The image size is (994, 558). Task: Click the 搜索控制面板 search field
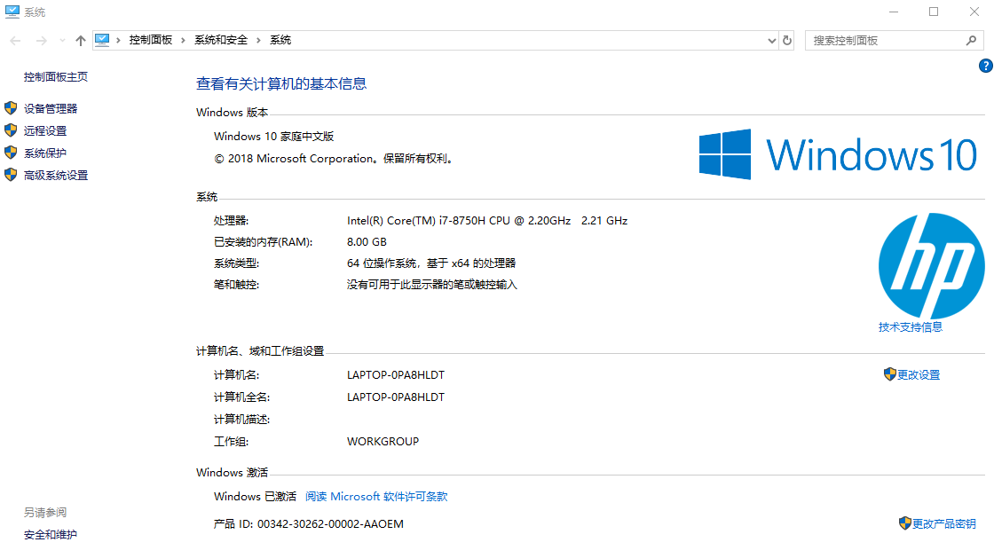pos(883,41)
